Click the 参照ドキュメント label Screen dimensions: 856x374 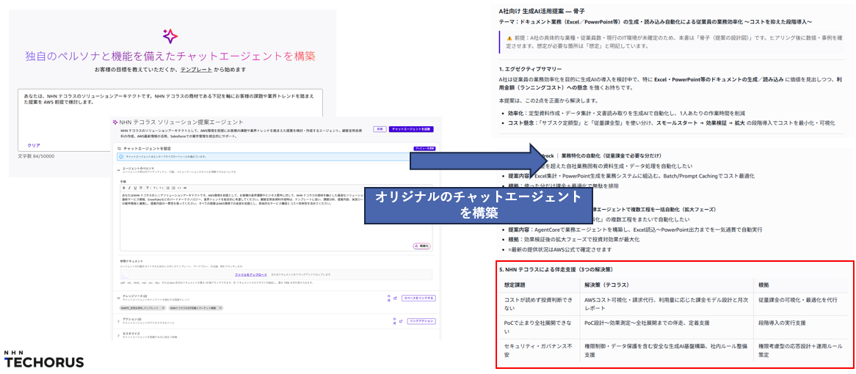pos(131,262)
